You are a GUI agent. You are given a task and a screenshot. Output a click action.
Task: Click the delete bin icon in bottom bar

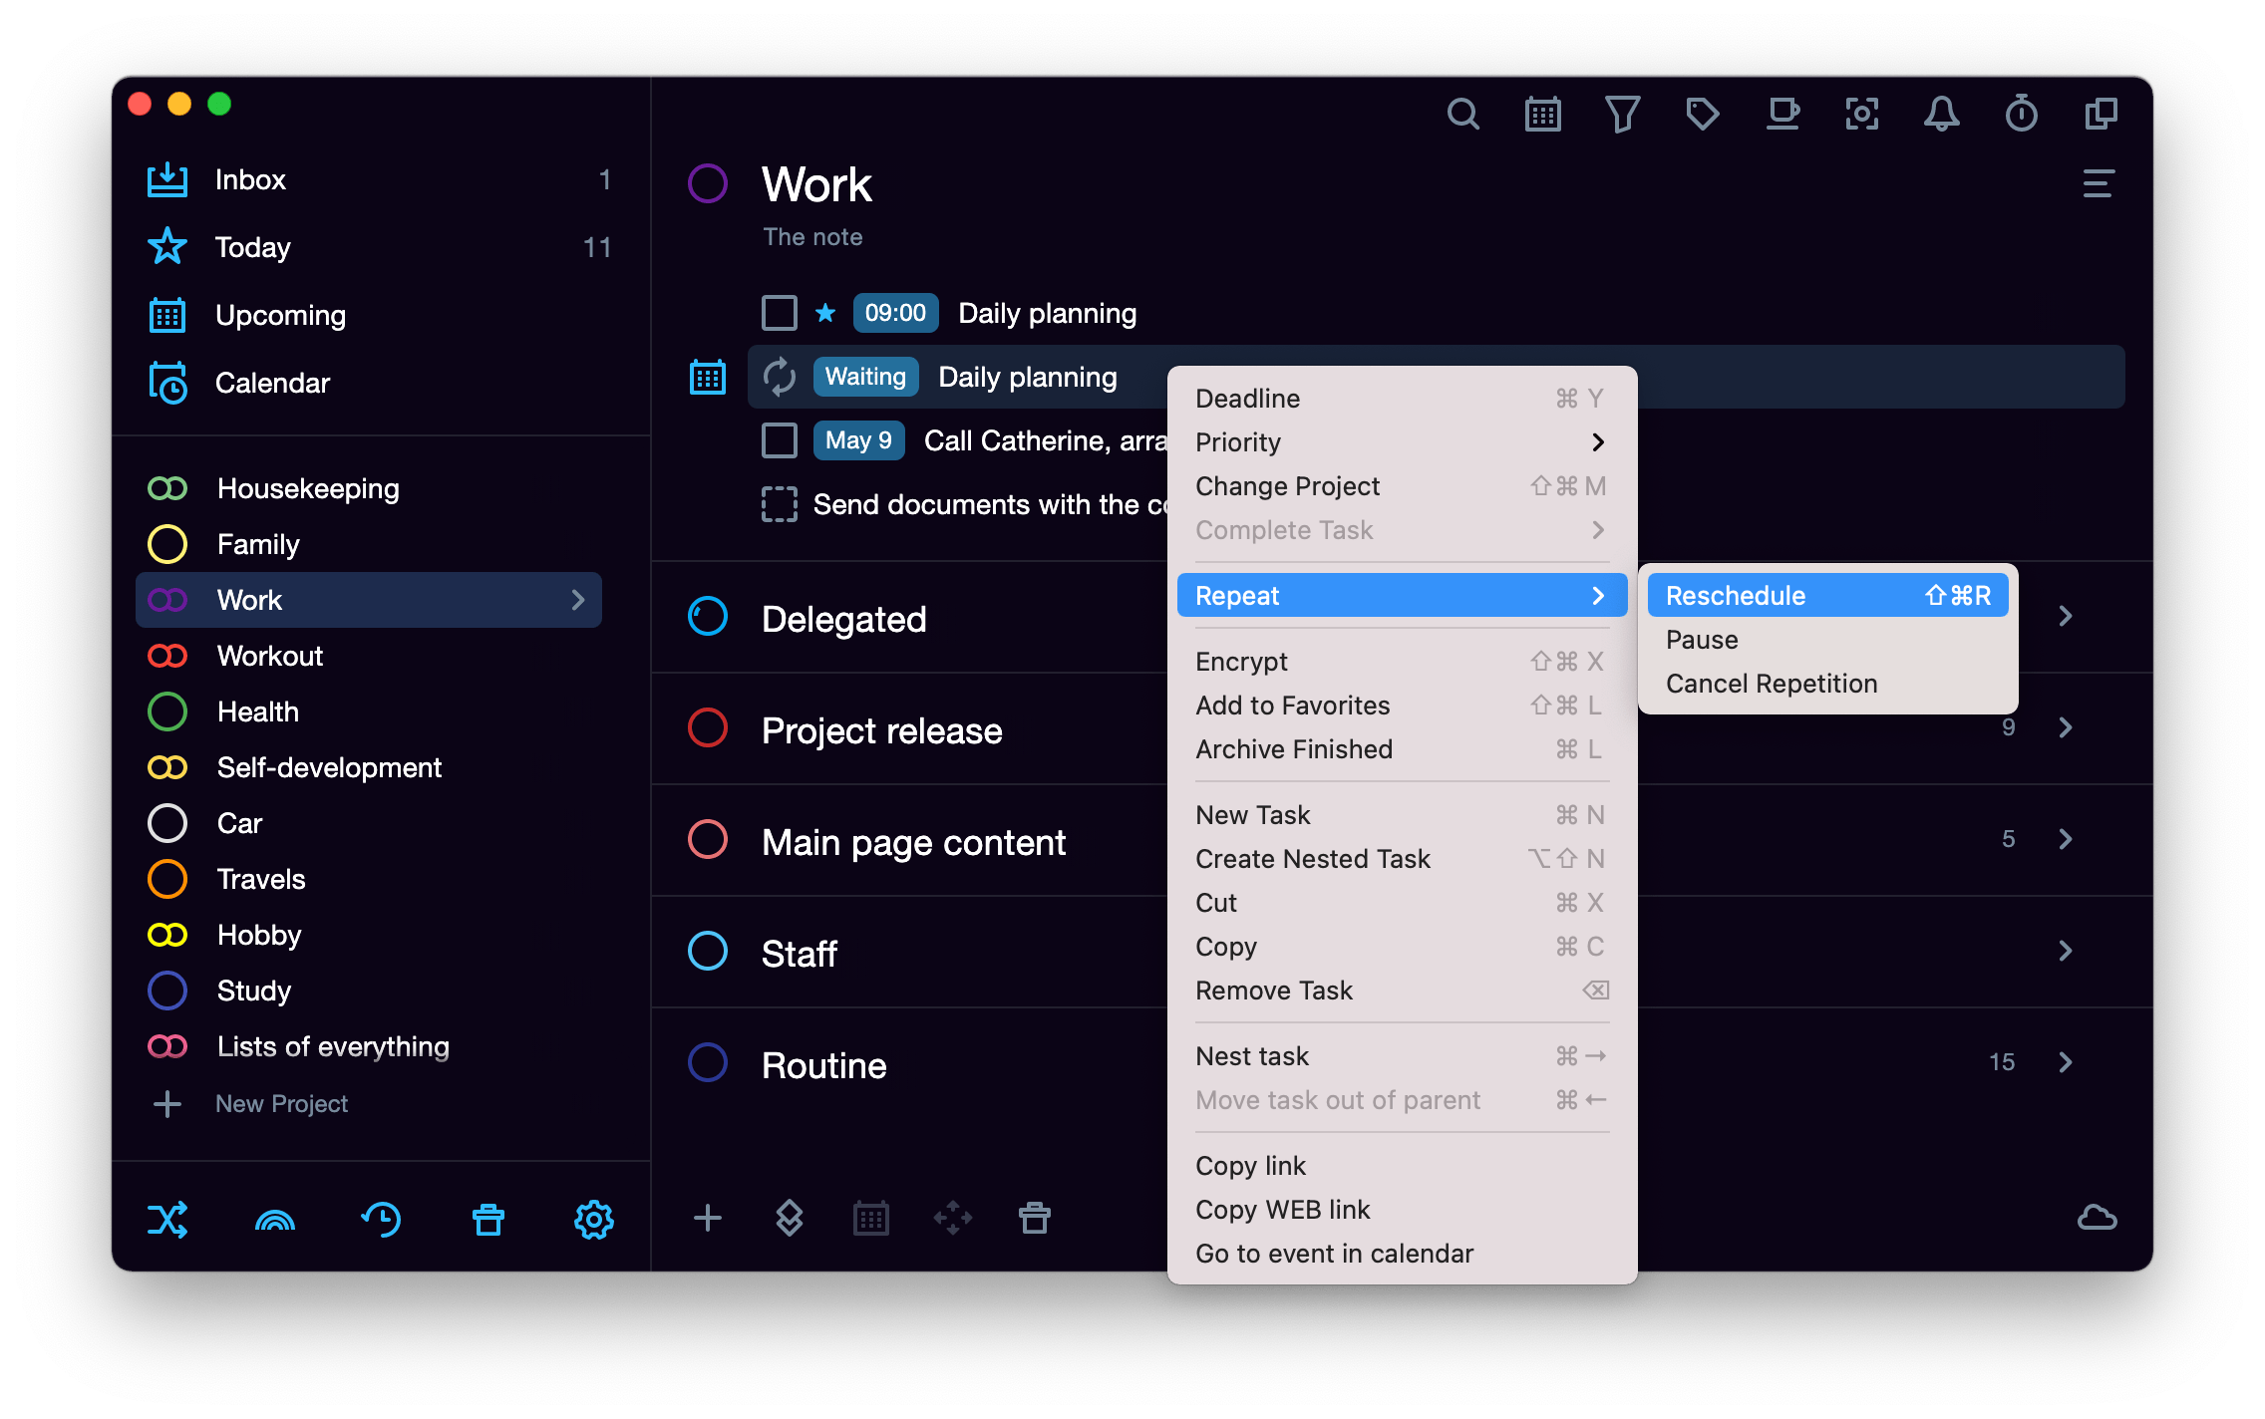1034,1218
